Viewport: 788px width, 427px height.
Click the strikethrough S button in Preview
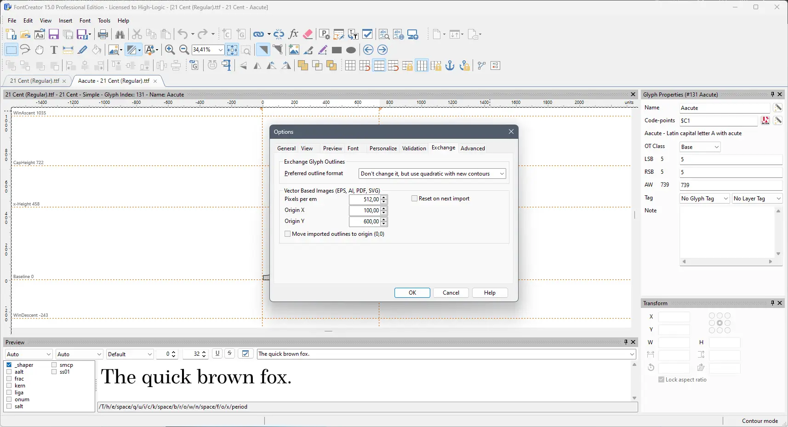point(229,353)
